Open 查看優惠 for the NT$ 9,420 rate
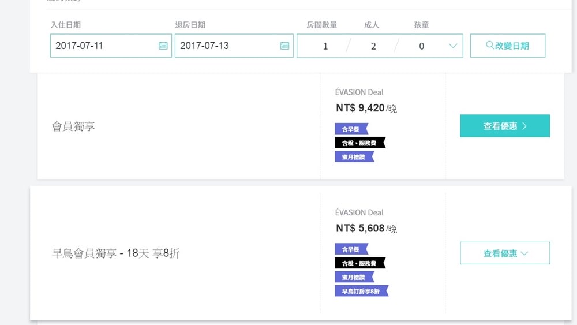Screen dimensions: 577x325 pos(505,126)
